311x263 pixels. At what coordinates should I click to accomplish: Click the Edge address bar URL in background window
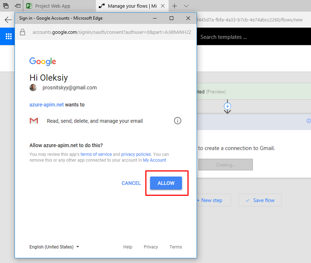250,20
